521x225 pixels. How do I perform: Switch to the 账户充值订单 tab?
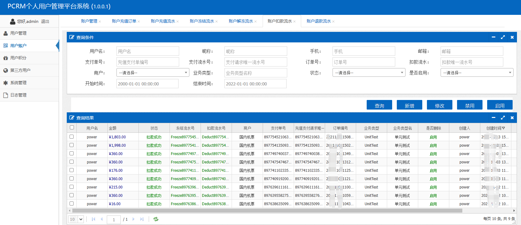[x=124, y=21]
